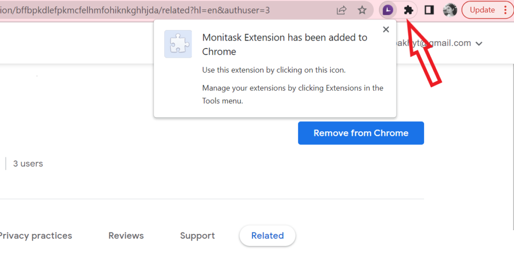This screenshot has height=264, width=514.
Task: Close the Monitask added notification popup
Action: click(x=386, y=30)
